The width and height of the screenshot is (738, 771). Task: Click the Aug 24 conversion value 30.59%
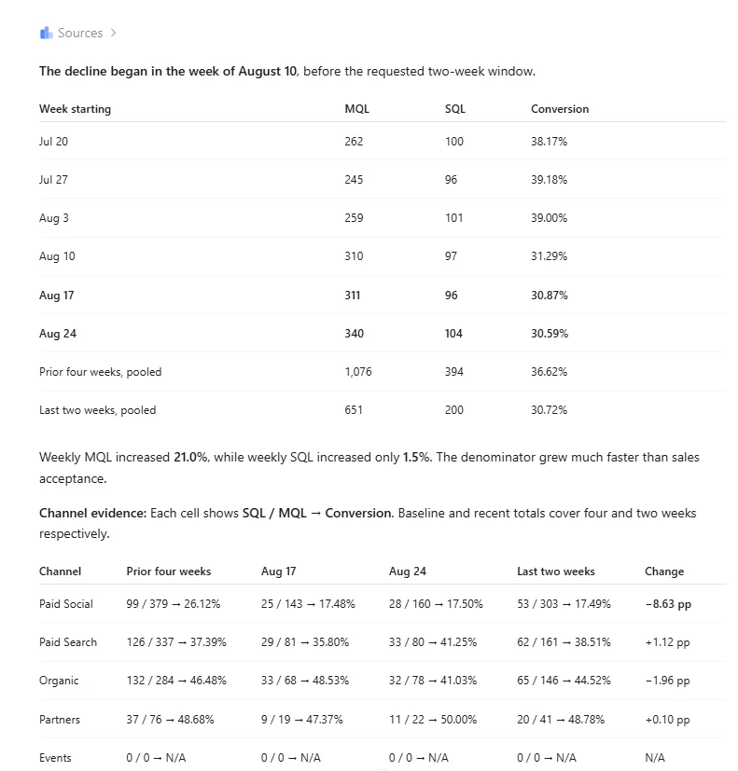(550, 334)
